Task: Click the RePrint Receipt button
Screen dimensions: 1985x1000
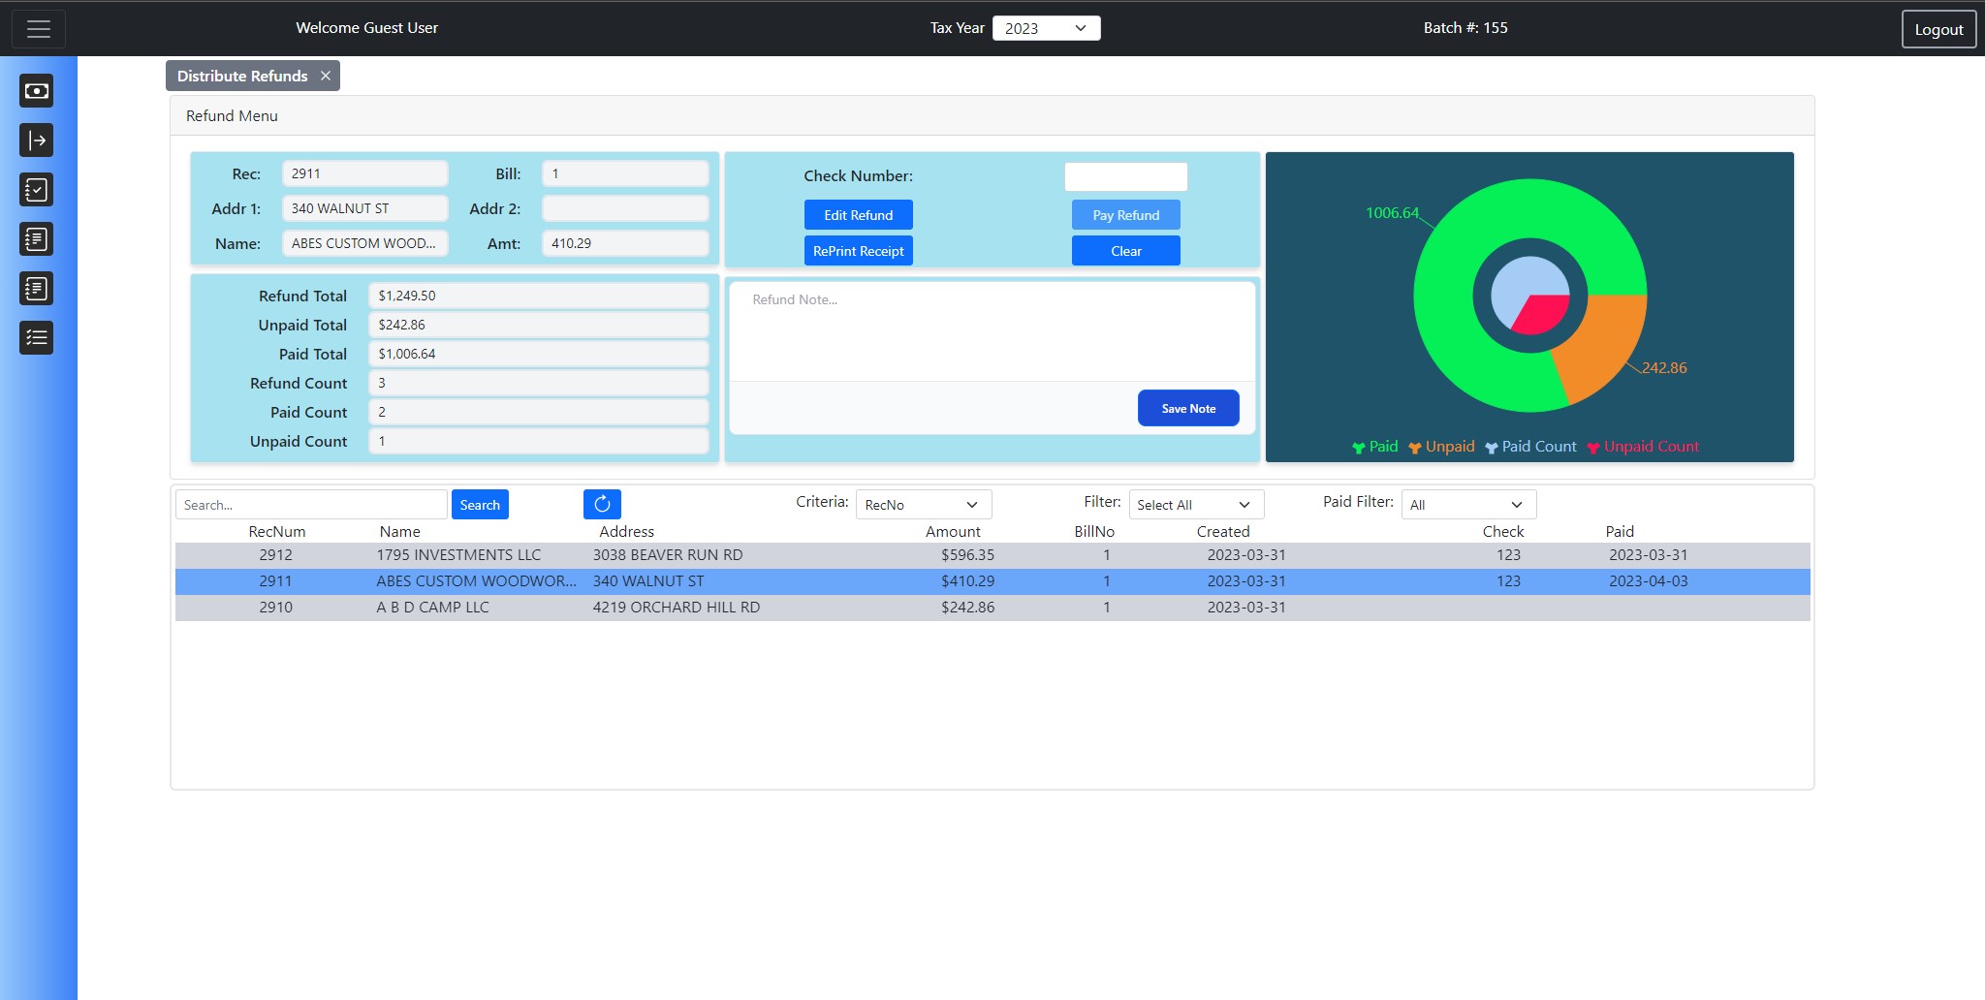Action: coord(859,251)
